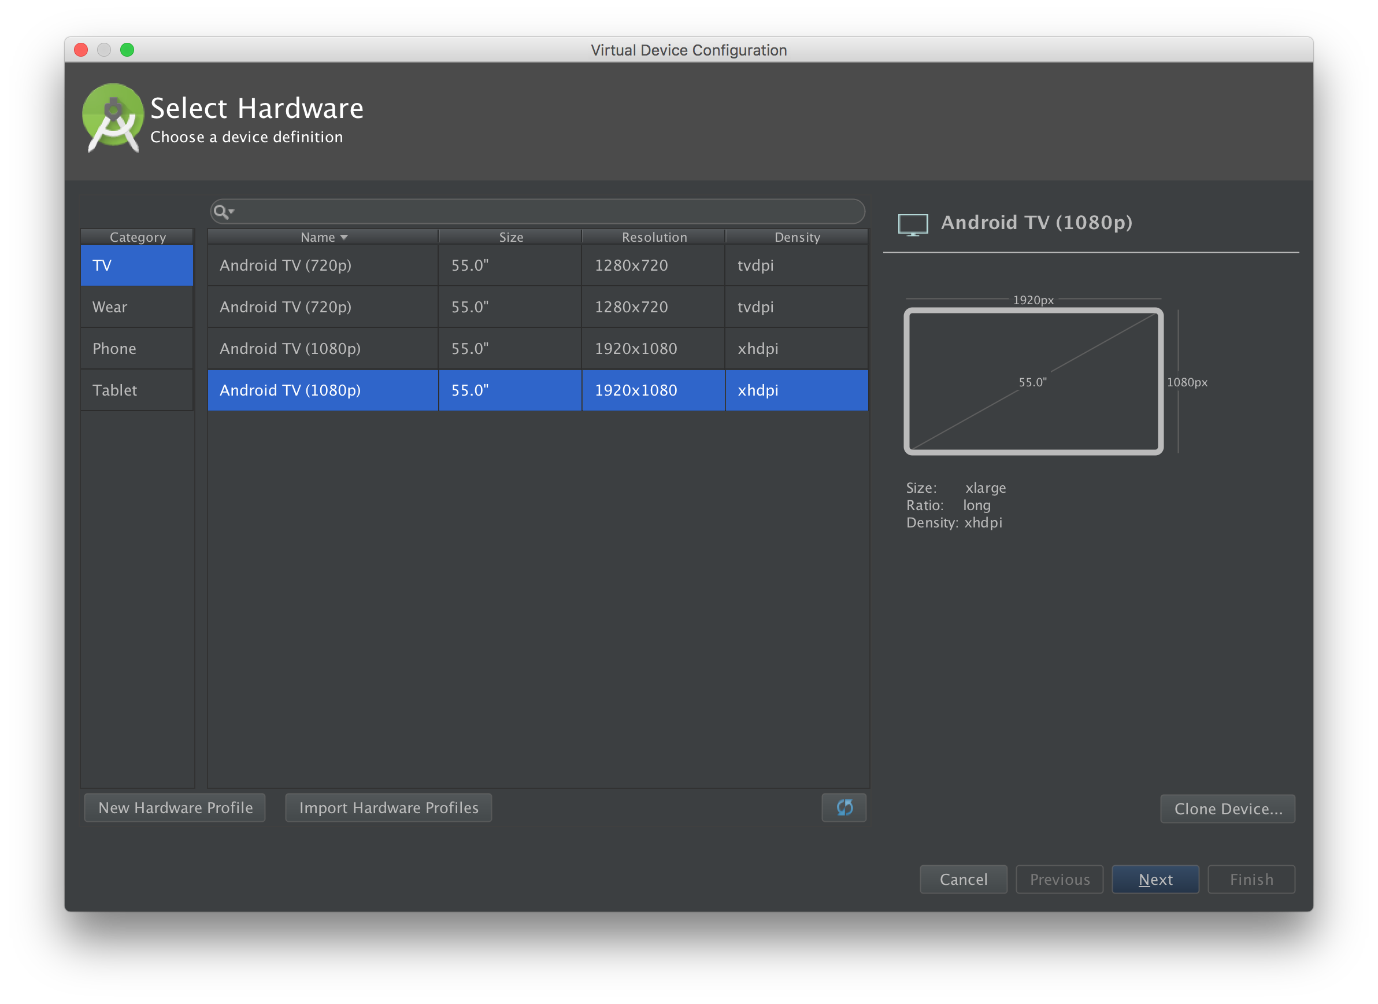This screenshot has width=1378, height=1004.
Task: Click the Next button
Action: pyautogui.click(x=1155, y=879)
